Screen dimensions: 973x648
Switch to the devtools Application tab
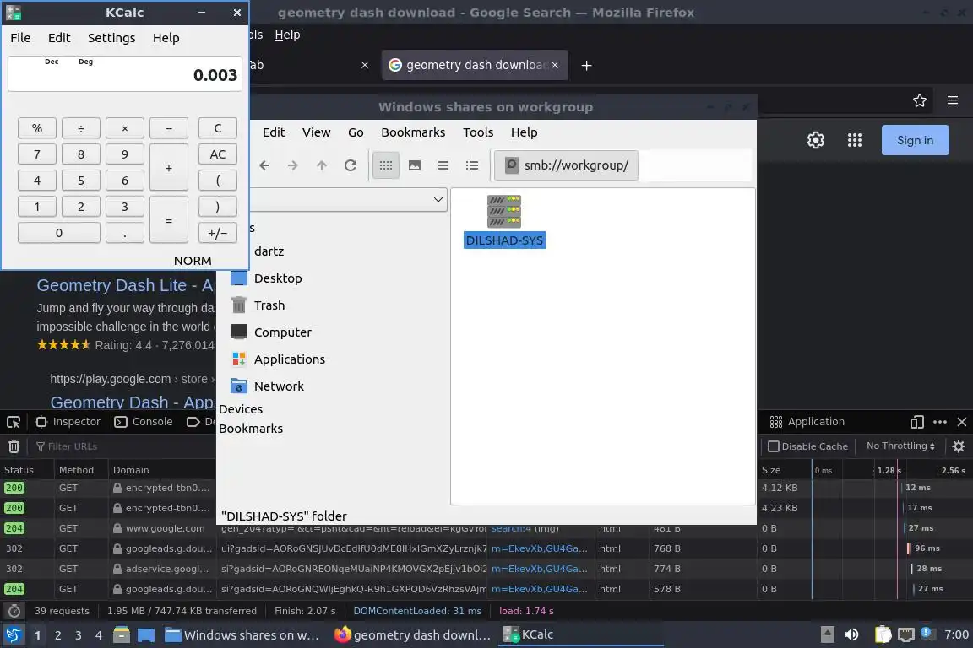pos(807,422)
